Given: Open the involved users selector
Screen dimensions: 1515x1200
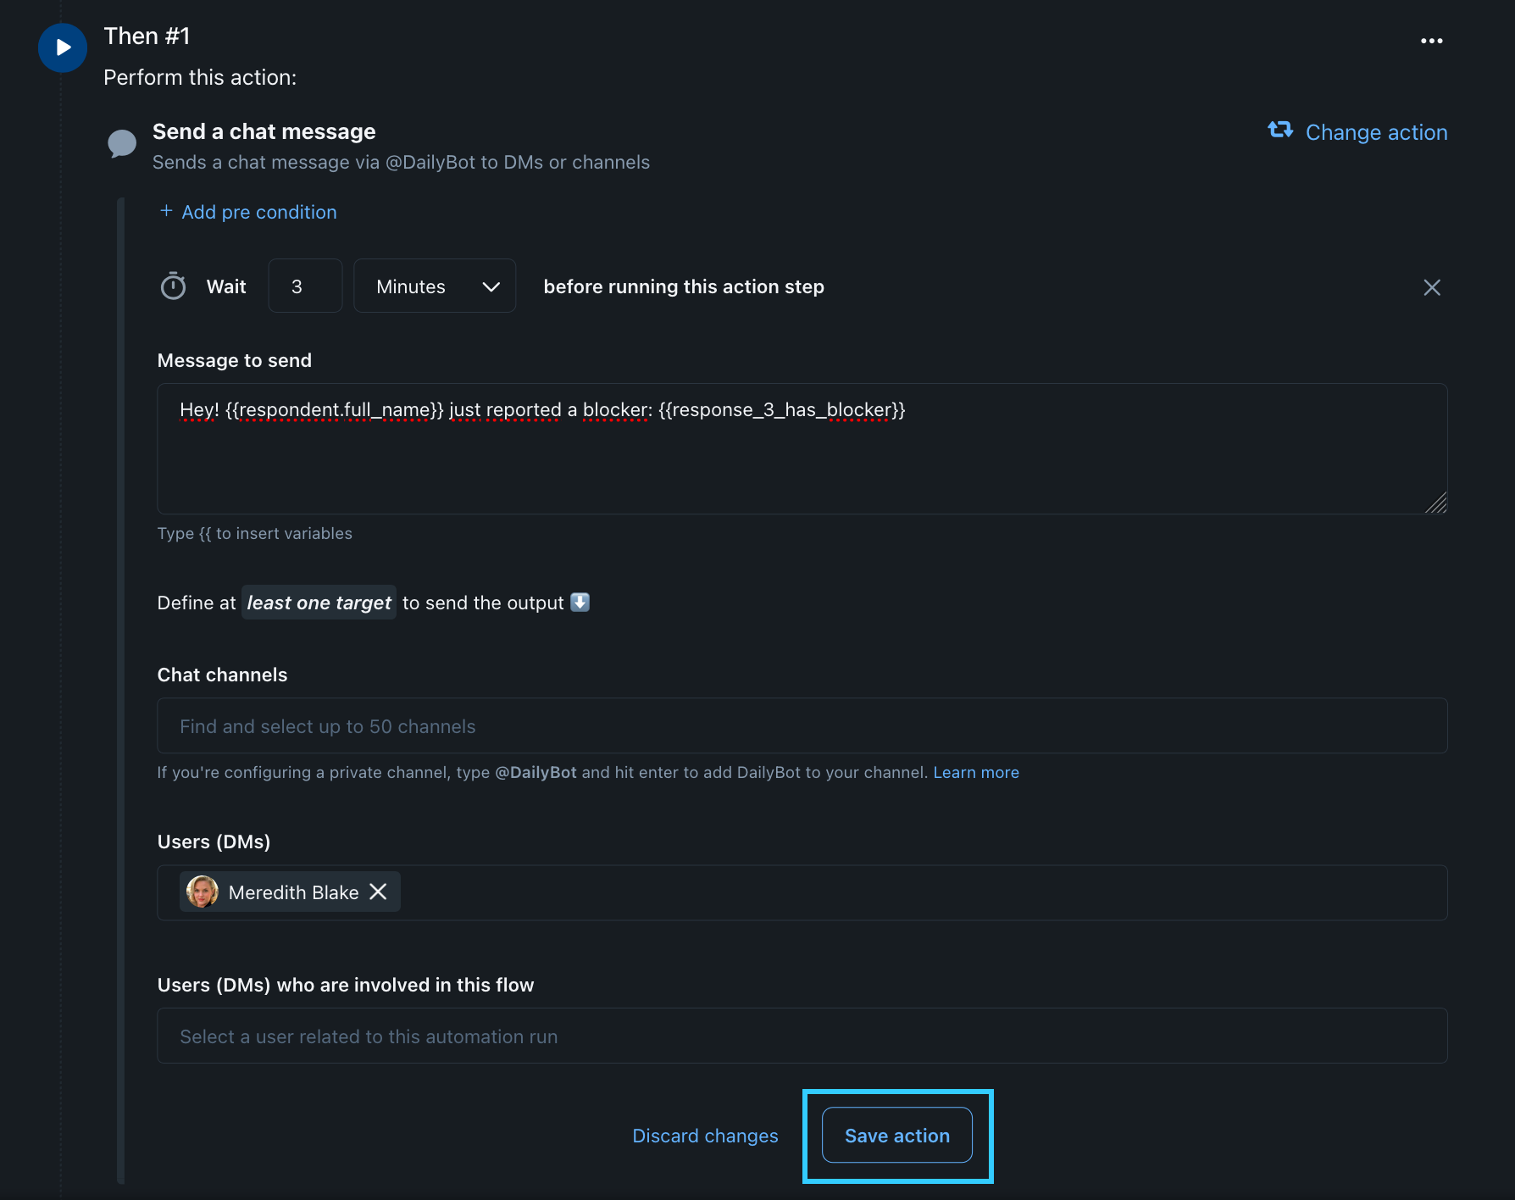Looking at the screenshot, I should [x=802, y=1036].
